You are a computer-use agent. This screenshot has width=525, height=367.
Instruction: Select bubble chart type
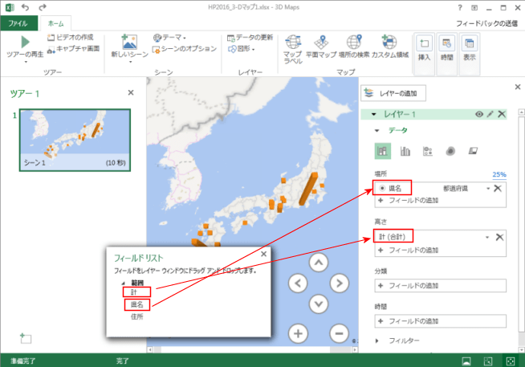[428, 151]
